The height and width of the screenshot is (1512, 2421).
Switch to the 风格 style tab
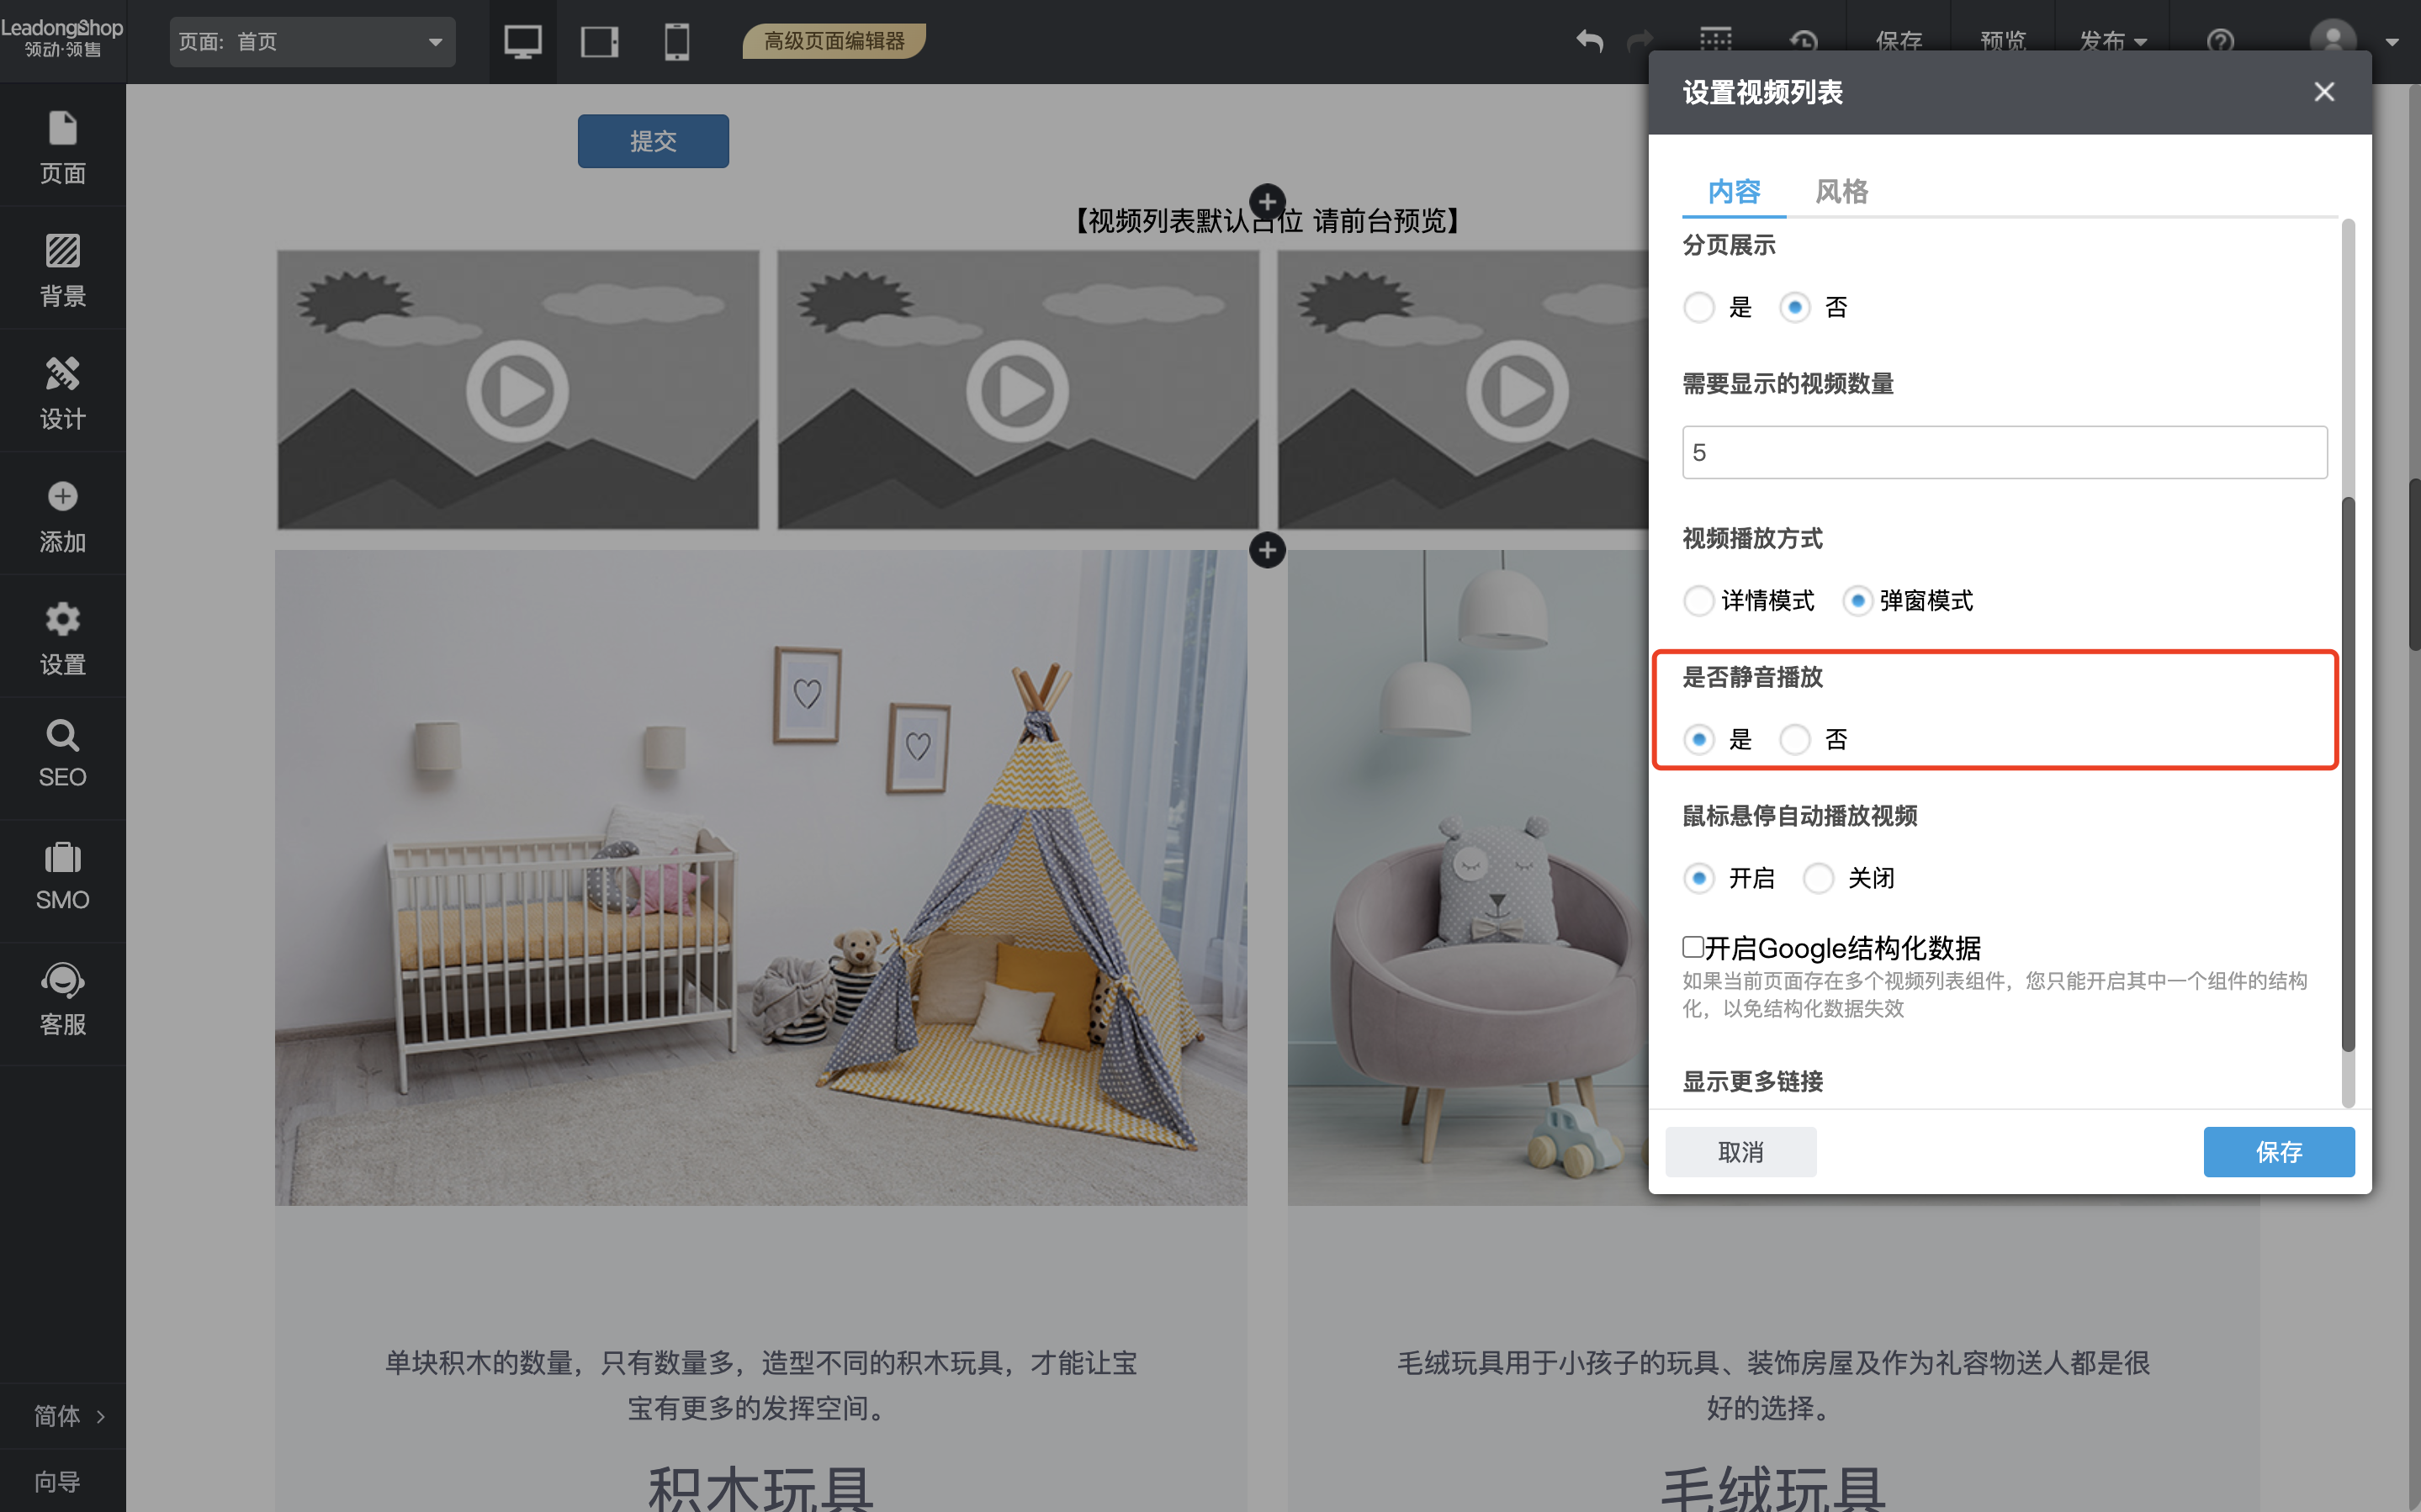pos(1841,191)
